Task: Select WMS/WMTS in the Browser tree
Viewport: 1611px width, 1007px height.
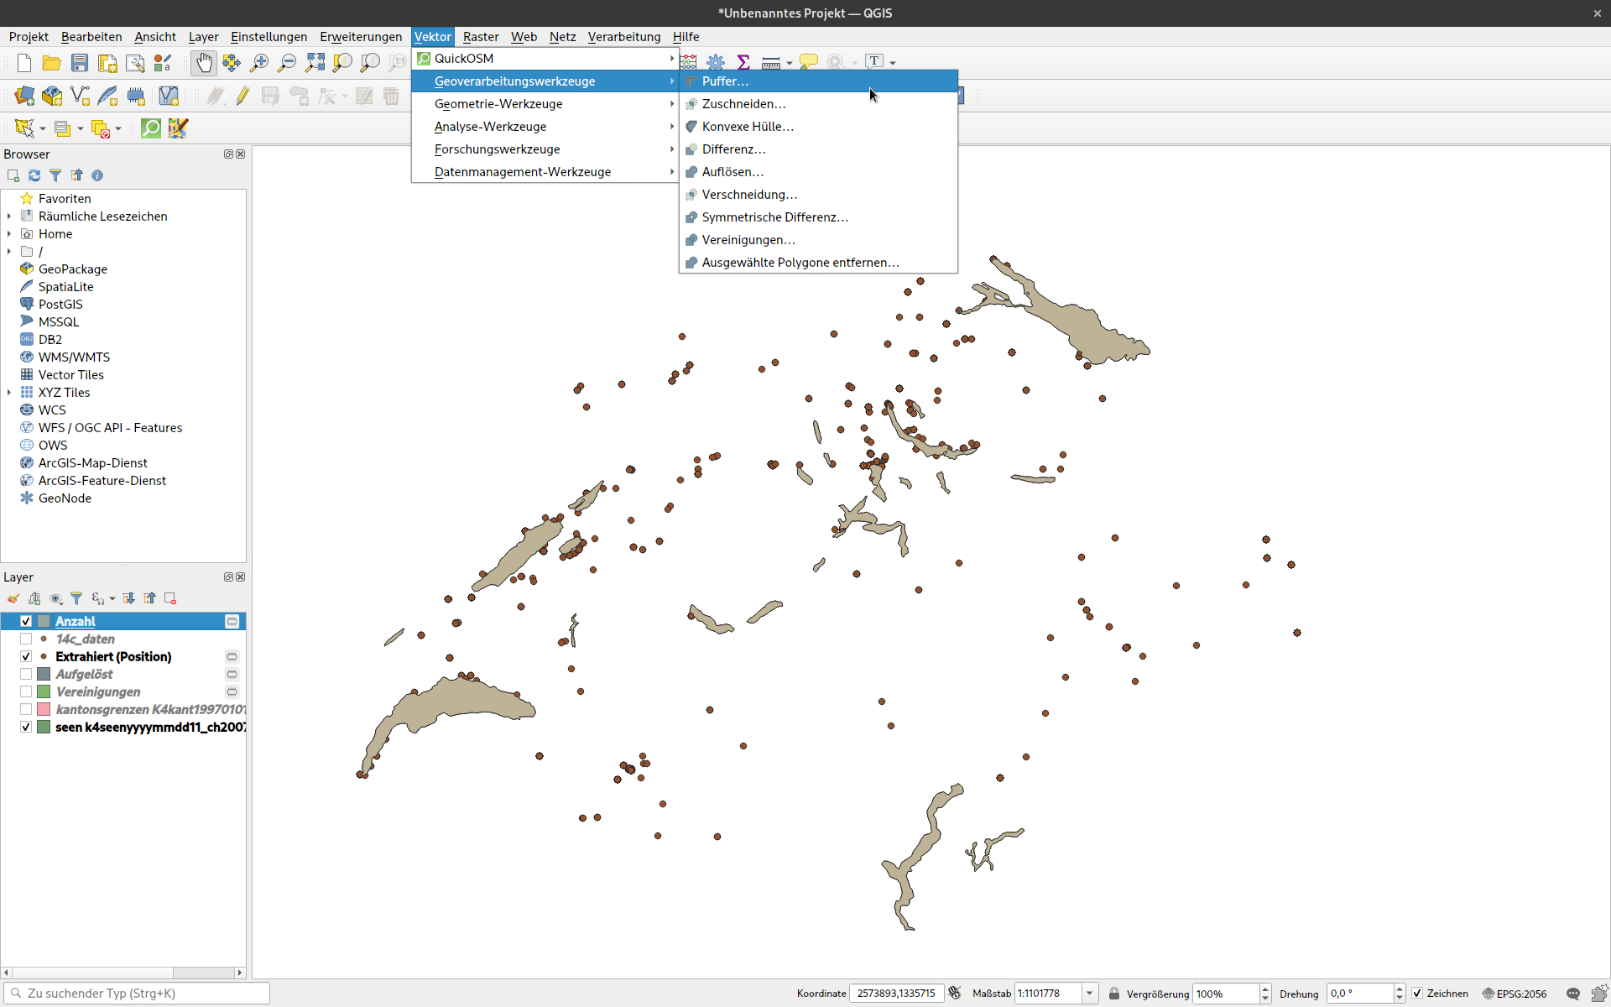Action: (74, 357)
